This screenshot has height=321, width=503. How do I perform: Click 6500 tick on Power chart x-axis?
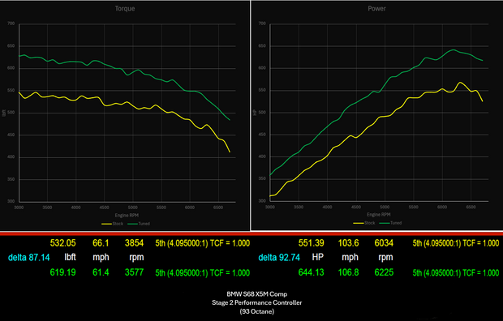pyautogui.click(x=471, y=208)
